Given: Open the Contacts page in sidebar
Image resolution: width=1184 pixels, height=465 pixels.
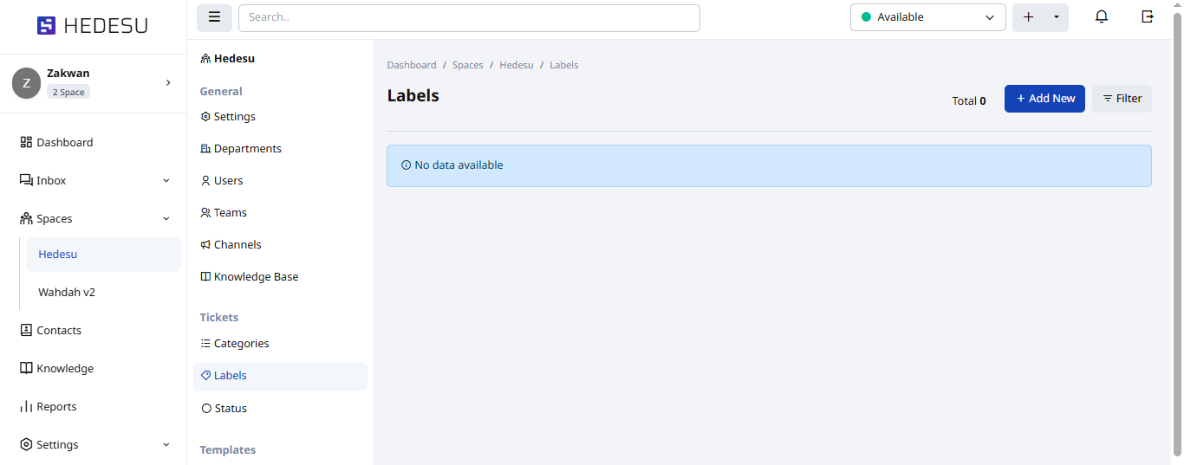Looking at the screenshot, I should coord(59,330).
